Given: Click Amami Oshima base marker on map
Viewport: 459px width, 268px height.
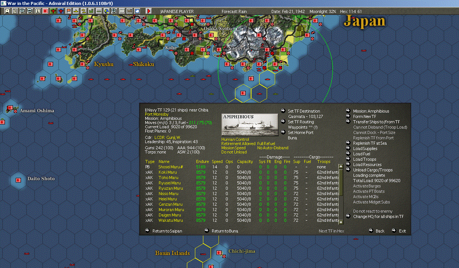Looking at the screenshot, I should (10, 108).
